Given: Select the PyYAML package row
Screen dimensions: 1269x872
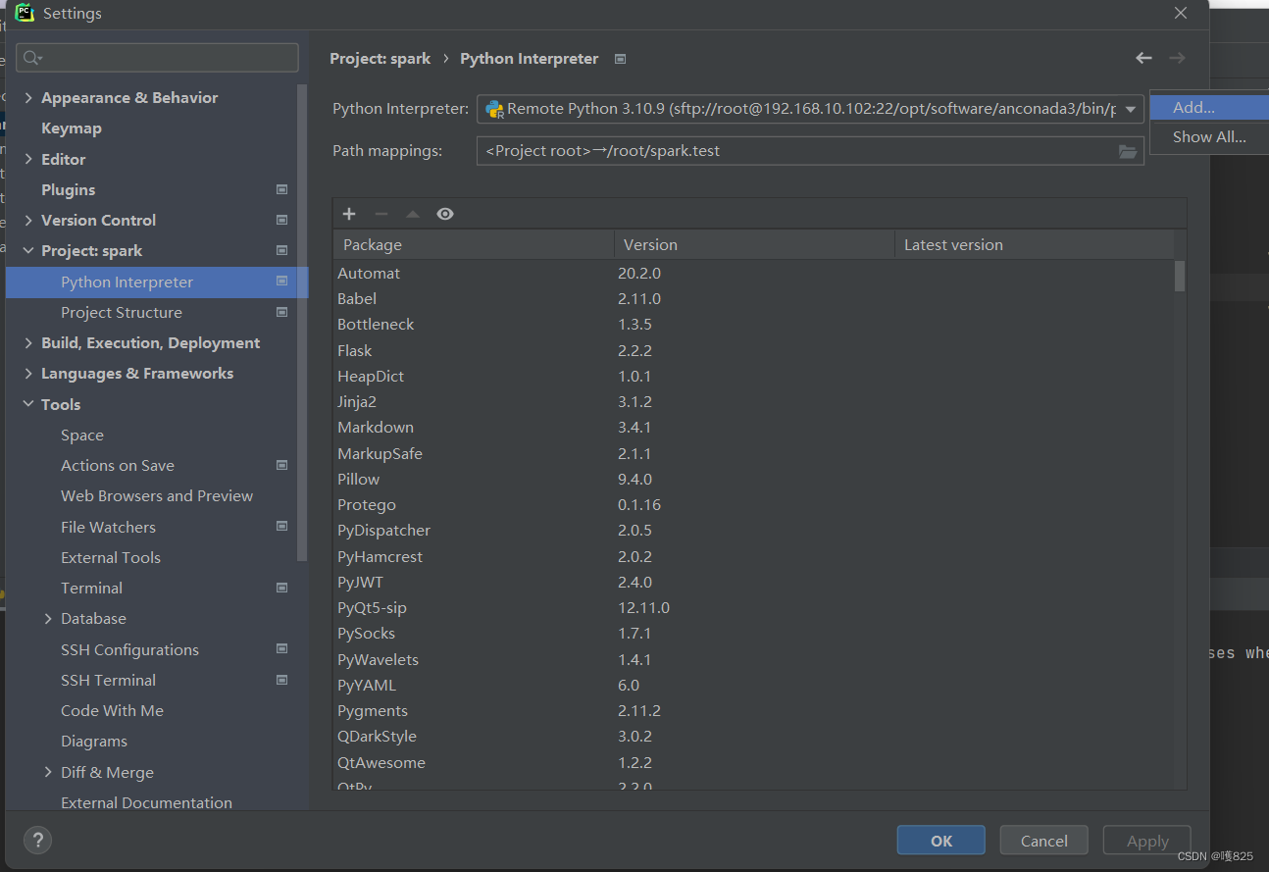Looking at the screenshot, I should pos(753,685).
